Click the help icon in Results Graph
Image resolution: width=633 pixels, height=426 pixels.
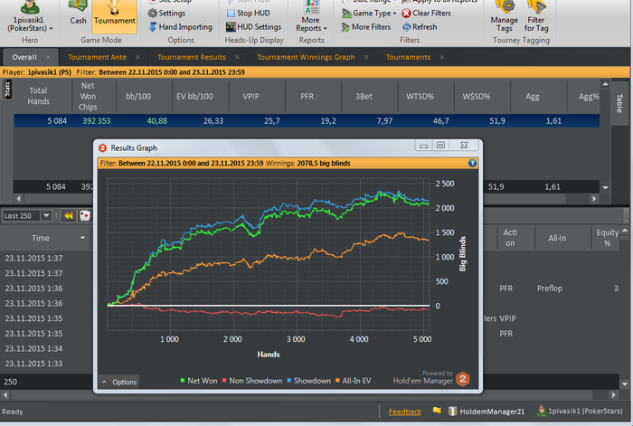(x=472, y=163)
